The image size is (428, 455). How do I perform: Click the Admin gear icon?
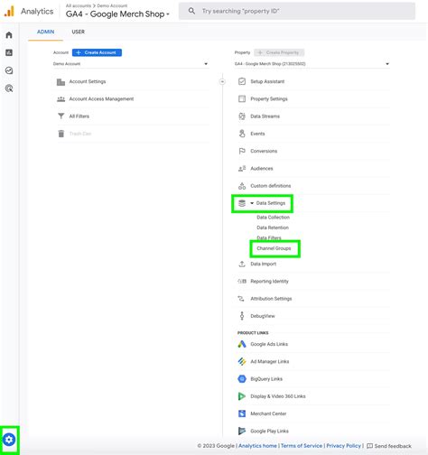[9, 440]
